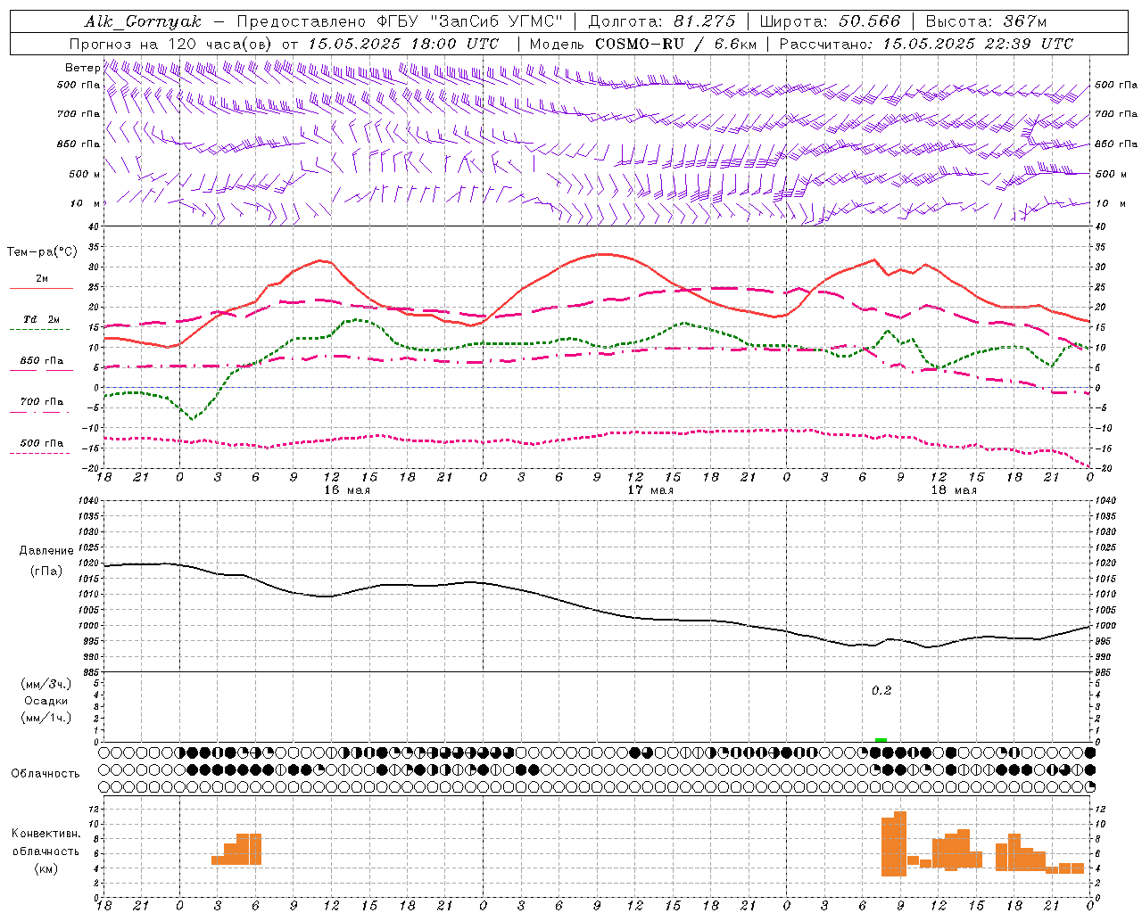Click the 'Td 2м' dew point legend entry
1142x913 pixels.
point(41,319)
